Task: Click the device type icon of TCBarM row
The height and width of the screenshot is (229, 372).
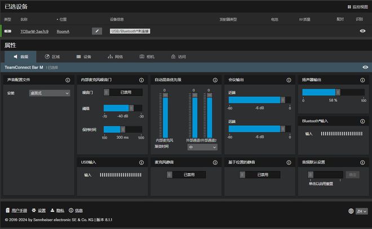Action: [x=8, y=32]
